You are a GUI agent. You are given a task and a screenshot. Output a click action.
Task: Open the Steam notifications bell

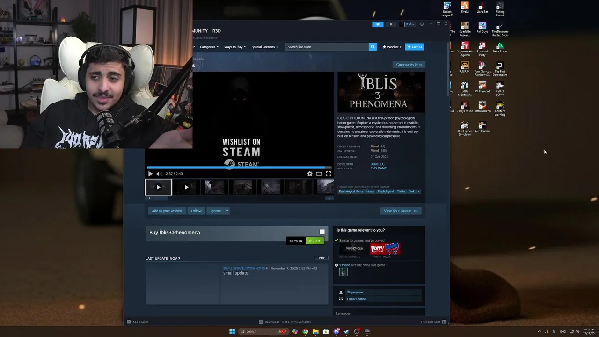(391, 24)
